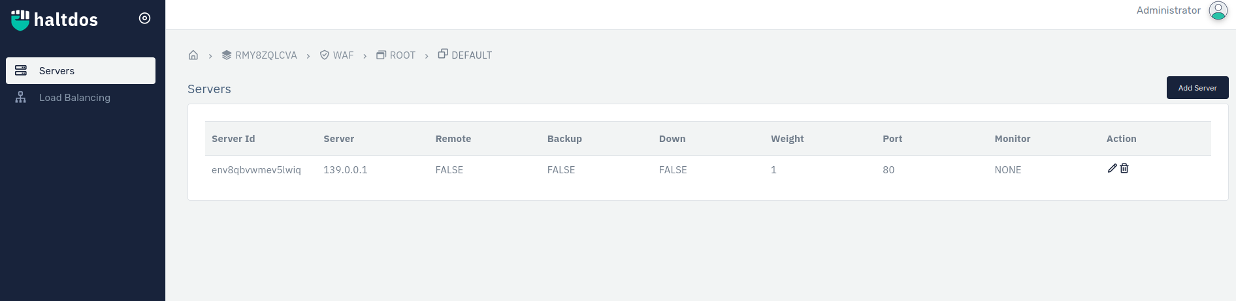Click the Load Balancing network icon
The image size is (1236, 301).
coord(21,97)
